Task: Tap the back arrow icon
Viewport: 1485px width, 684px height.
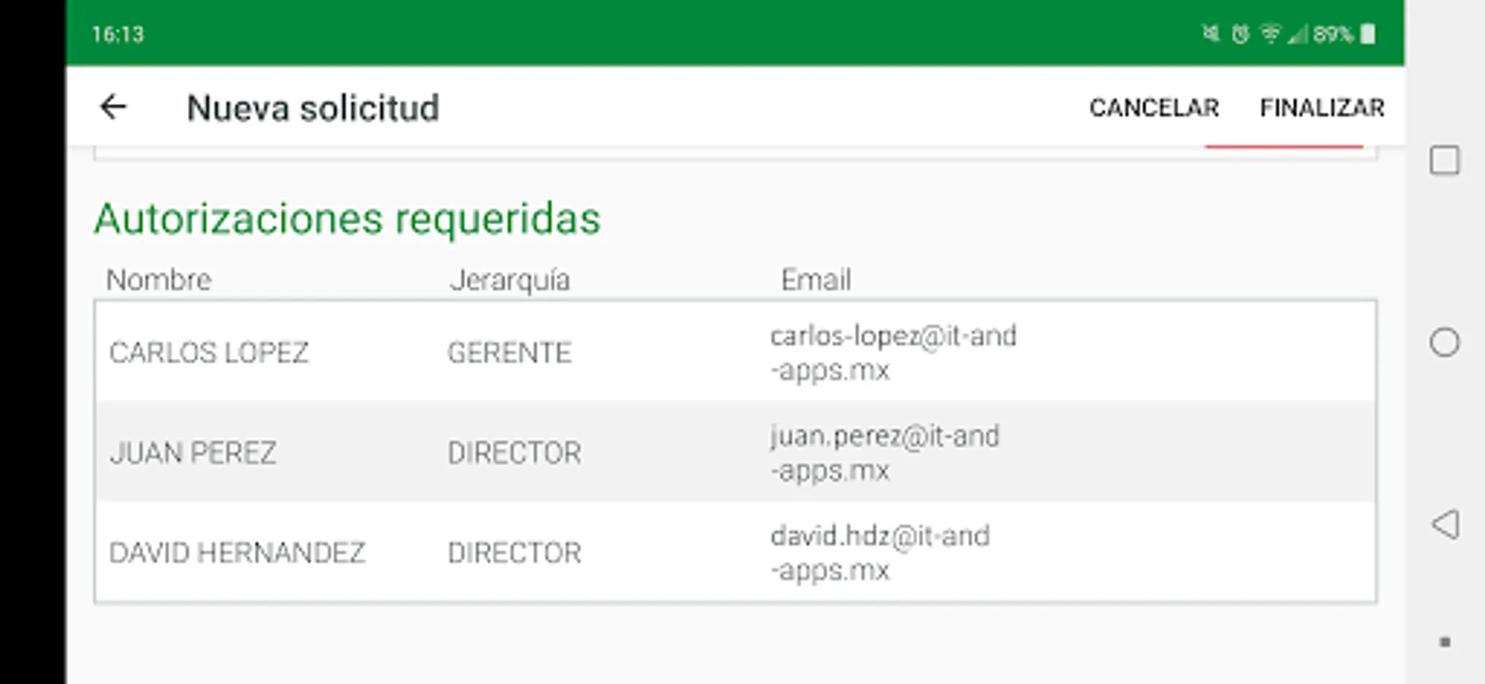Action: pos(113,107)
